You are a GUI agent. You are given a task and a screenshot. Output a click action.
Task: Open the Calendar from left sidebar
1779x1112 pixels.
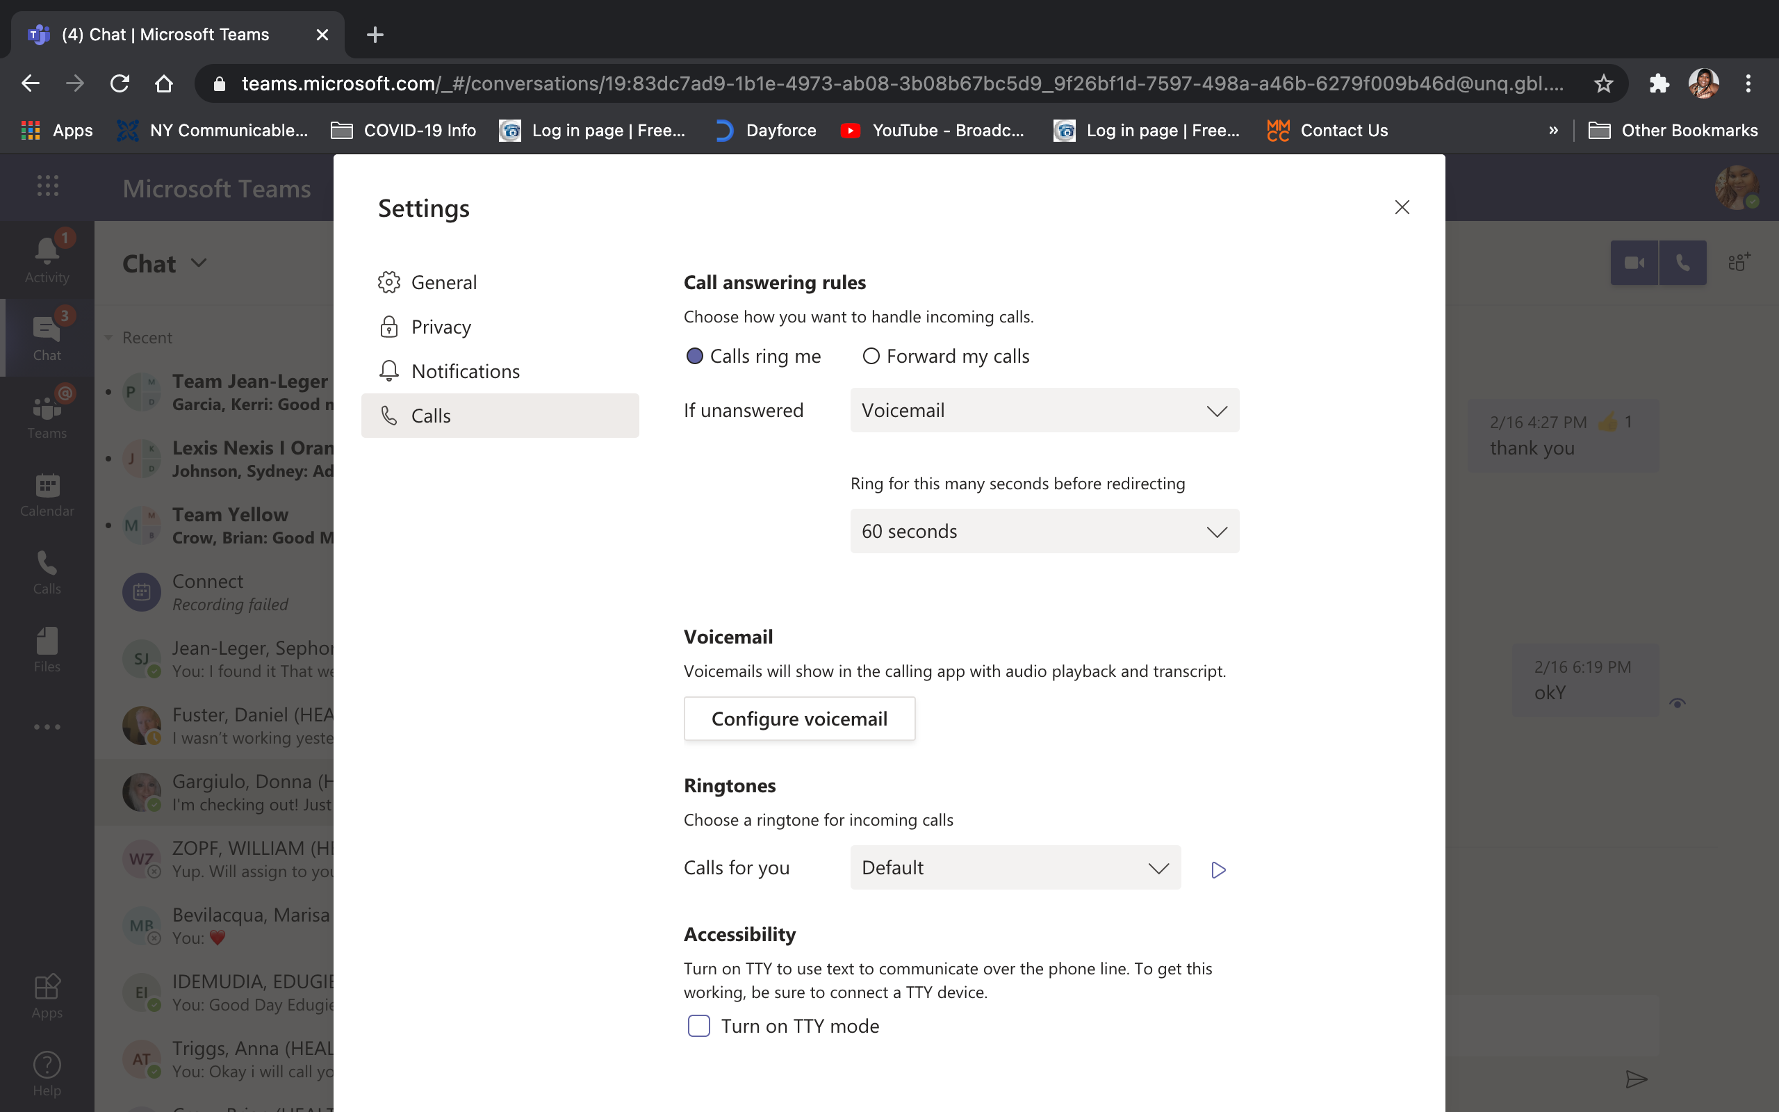click(x=47, y=494)
